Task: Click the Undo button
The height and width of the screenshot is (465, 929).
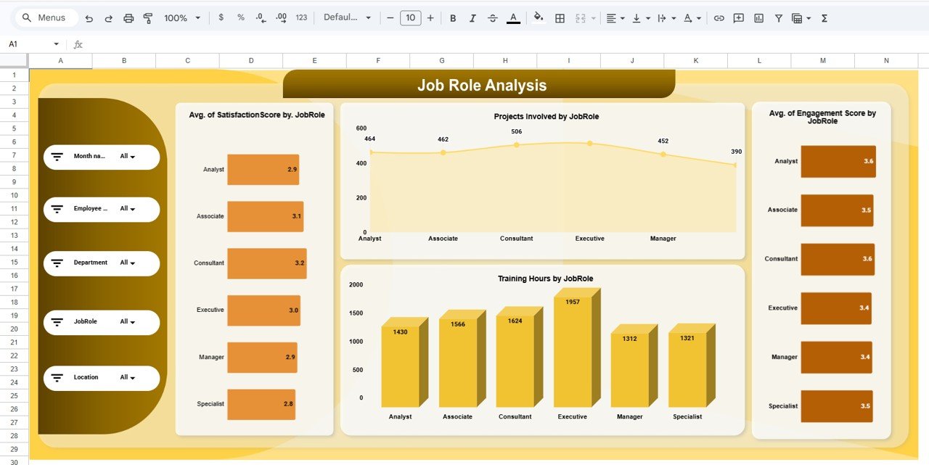Action: pyautogui.click(x=88, y=17)
